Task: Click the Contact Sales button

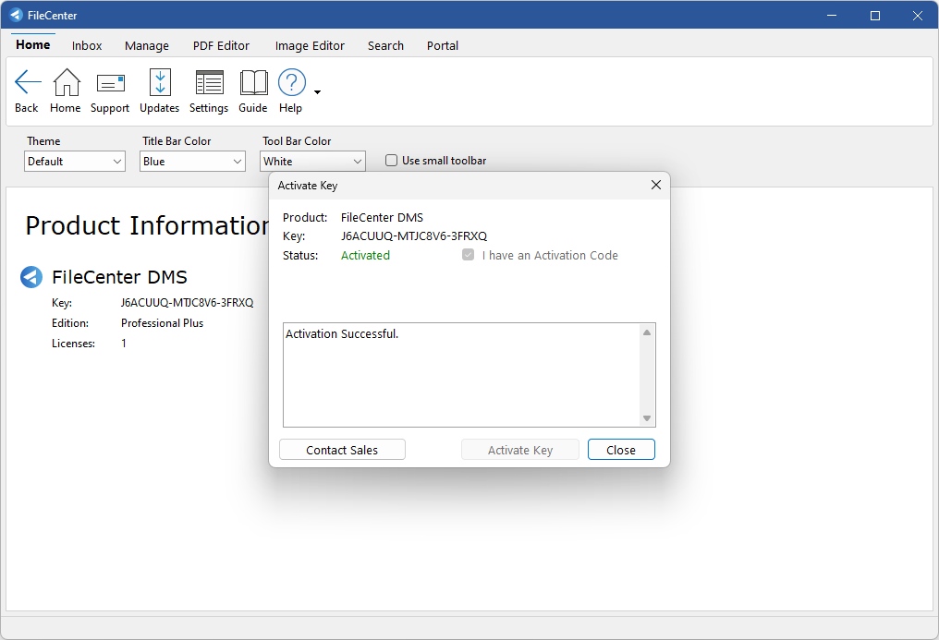Action: [342, 450]
